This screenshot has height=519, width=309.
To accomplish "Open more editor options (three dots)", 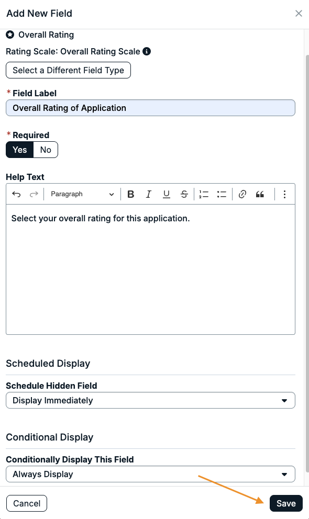I will click(284, 194).
